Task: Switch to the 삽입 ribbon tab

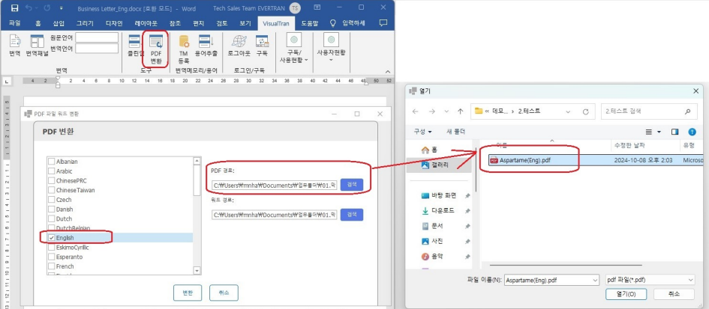Action: click(59, 23)
